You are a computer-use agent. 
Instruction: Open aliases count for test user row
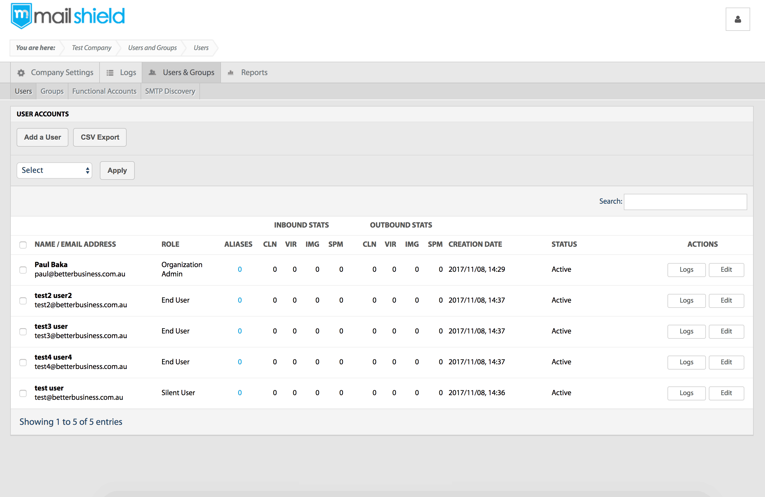tap(240, 393)
